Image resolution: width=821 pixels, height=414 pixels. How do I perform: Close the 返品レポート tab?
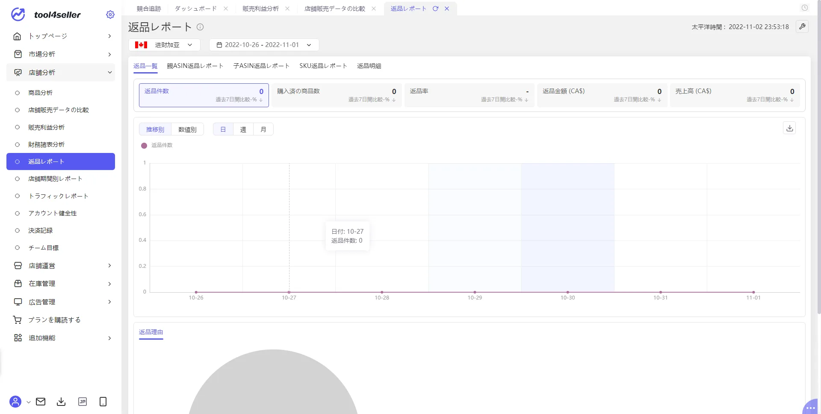coord(447,9)
